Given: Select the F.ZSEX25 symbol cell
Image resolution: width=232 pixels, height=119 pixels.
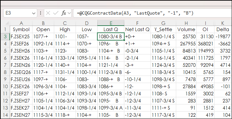Looking at the screenshot, I should tap(21, 37).
